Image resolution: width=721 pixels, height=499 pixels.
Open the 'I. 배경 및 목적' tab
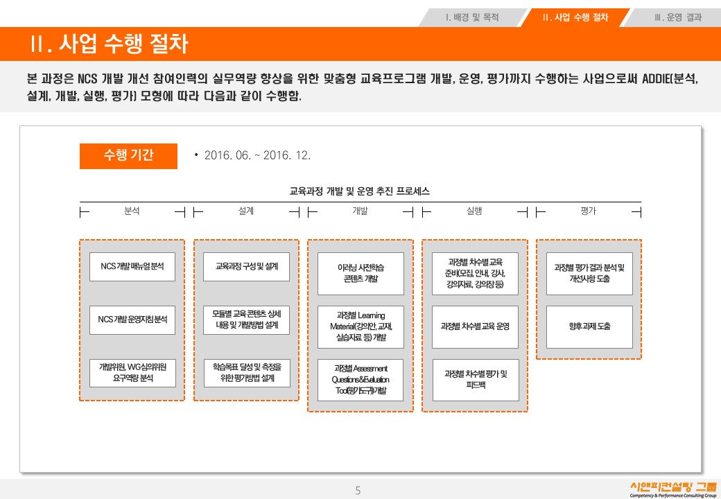tap(472, 17)
